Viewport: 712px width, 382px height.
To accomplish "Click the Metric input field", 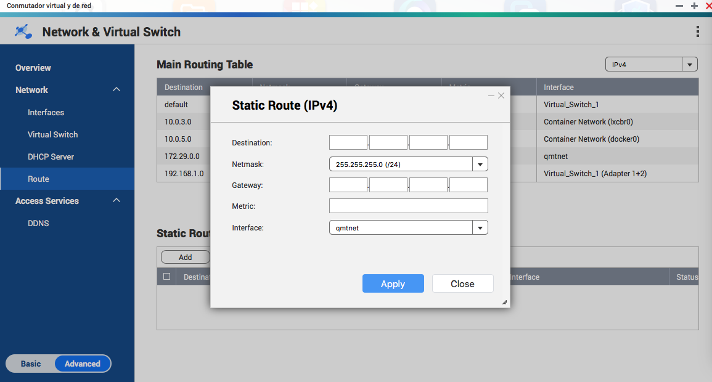I will pyautogui.click(x=408, y=206).
